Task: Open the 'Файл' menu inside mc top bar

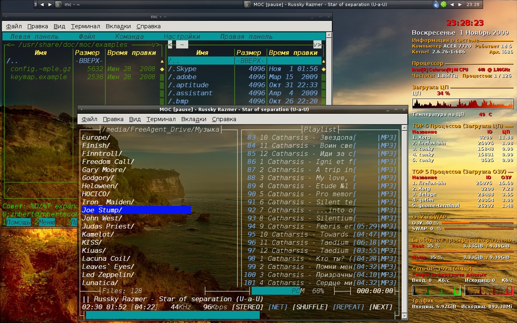Action: pos(87,36)
